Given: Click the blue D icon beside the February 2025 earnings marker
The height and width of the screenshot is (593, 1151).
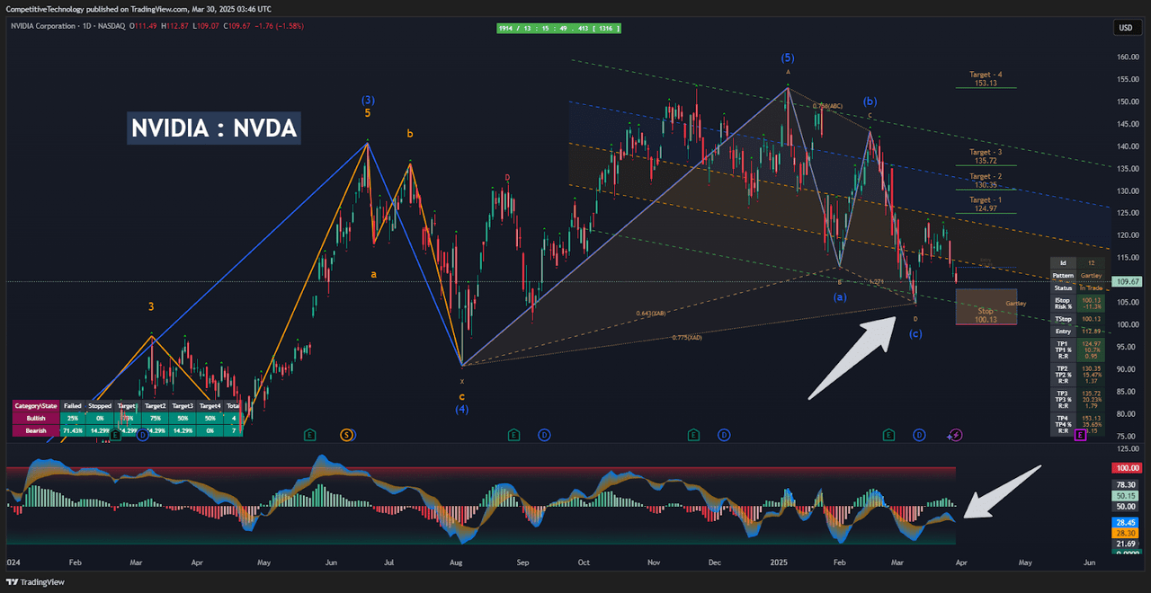Looking at the screenshot, I should click(918, 435).
